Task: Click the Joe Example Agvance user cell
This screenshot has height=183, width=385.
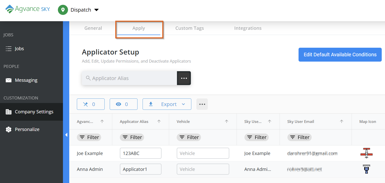Action: pyautogui.click(x=90, y=153)
